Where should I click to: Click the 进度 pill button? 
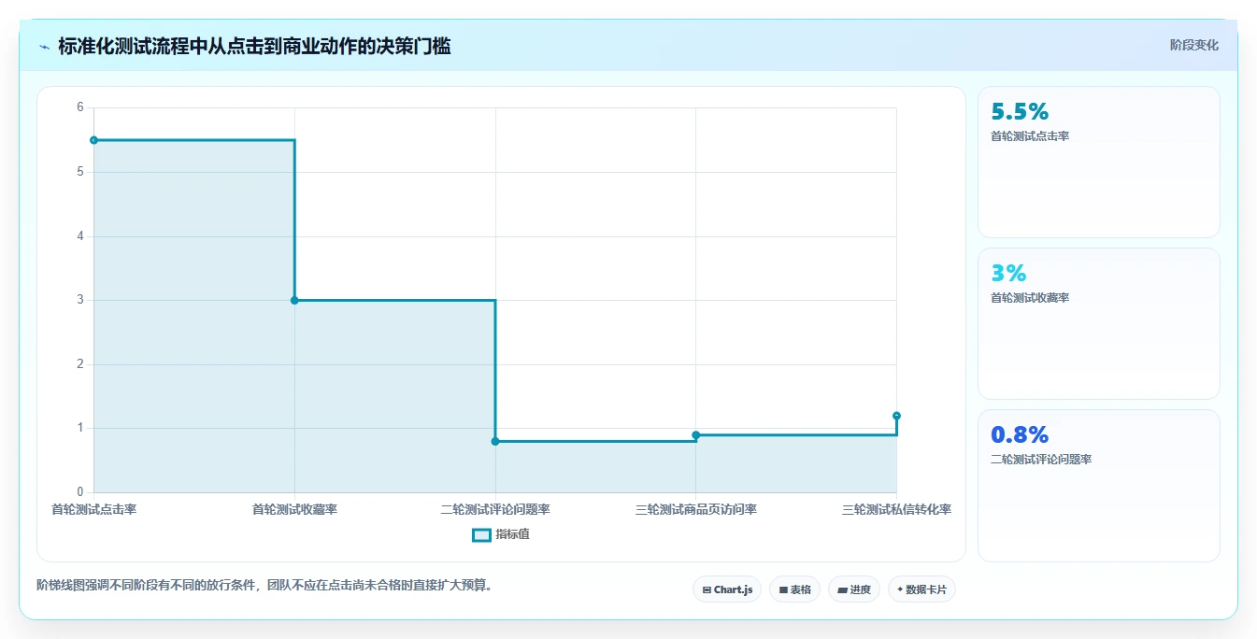tap(854, 589)
